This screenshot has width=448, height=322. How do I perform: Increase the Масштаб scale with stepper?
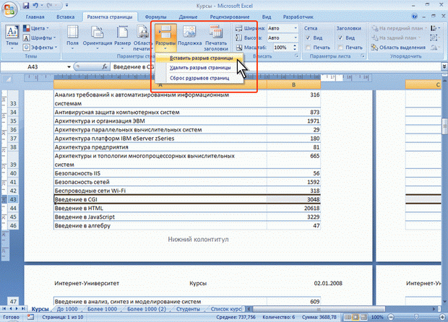[x=295, y=45]
